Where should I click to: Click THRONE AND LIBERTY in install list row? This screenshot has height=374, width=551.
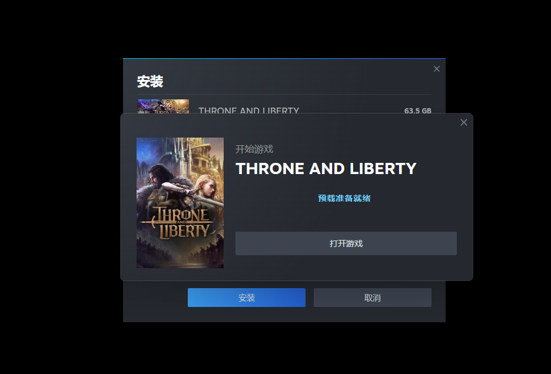pyautogui.click(x=249, y=110)
